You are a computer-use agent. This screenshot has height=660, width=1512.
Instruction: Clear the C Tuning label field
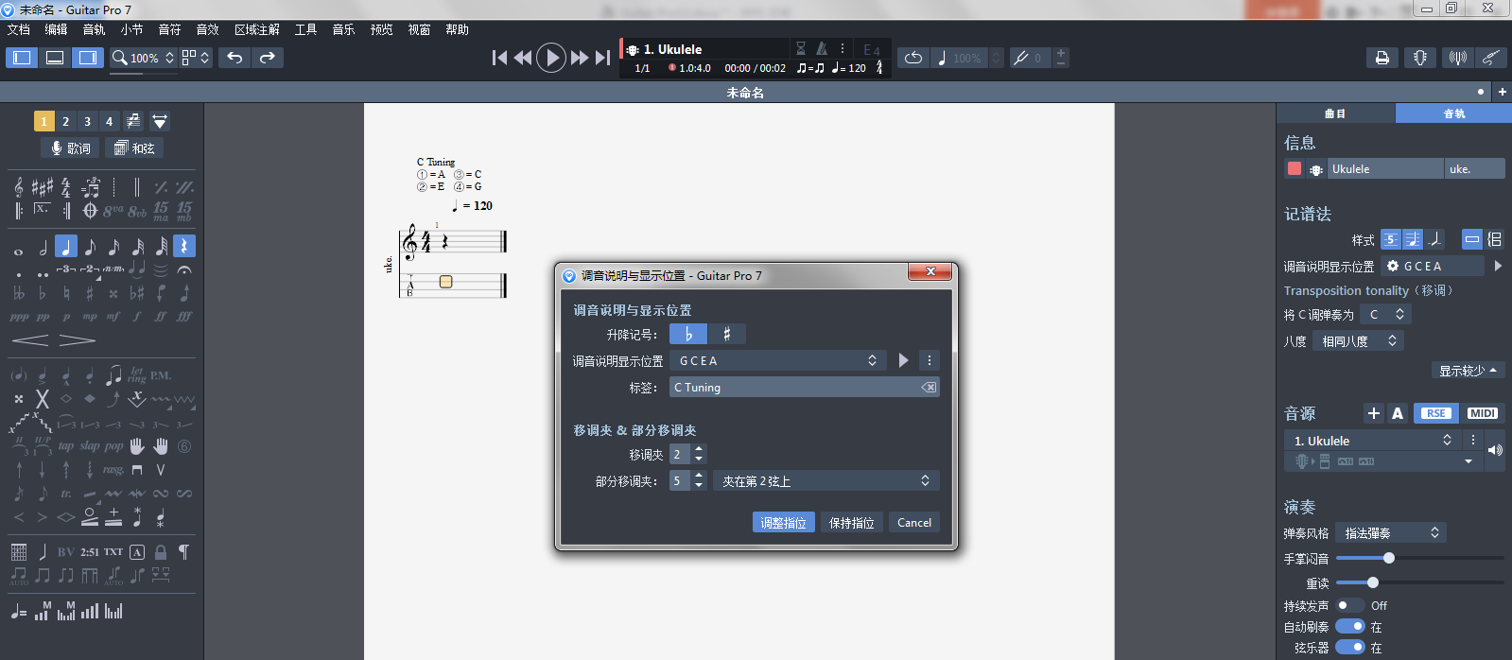(929, 388)
